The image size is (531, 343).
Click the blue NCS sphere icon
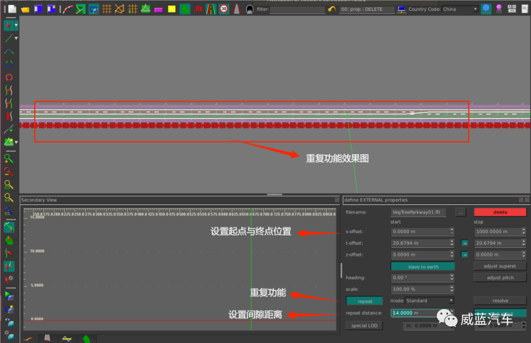point(486,9)
